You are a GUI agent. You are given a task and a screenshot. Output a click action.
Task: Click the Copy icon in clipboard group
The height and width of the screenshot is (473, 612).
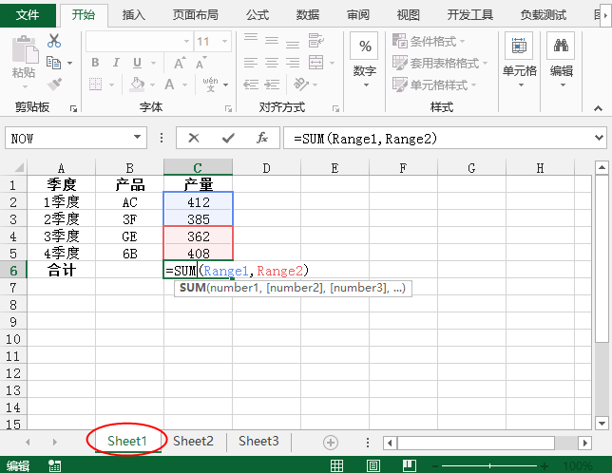(x=53, y=63)
